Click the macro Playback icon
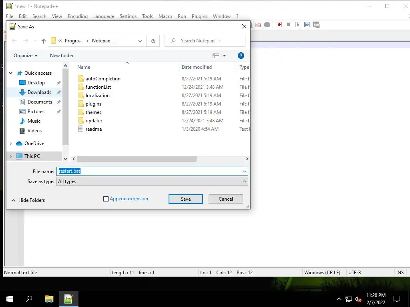 point(297,25)
